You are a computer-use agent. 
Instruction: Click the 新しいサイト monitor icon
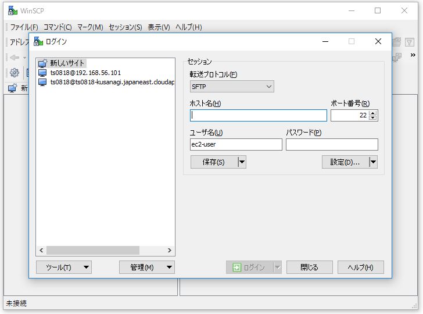click(x=42, y=63)
